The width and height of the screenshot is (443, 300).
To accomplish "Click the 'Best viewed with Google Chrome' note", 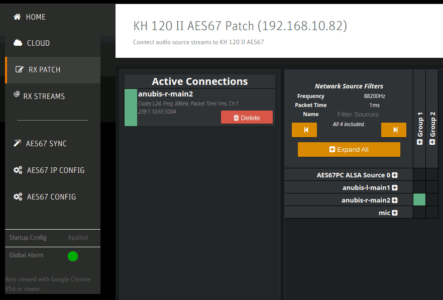I will 48,284.
